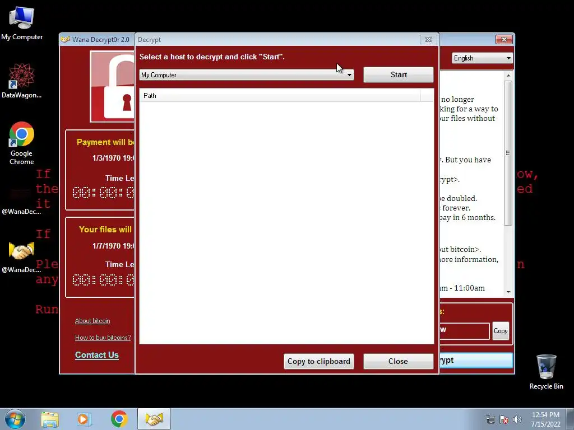Viewport: 574px width, 430px height.
Task: Click the volume speaker tray icon
Action: tap(517, 419)
